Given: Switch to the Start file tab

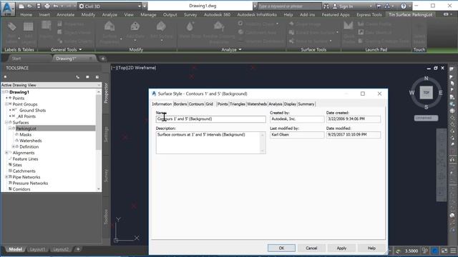Looking at the screenshot, I should (16, 59).
